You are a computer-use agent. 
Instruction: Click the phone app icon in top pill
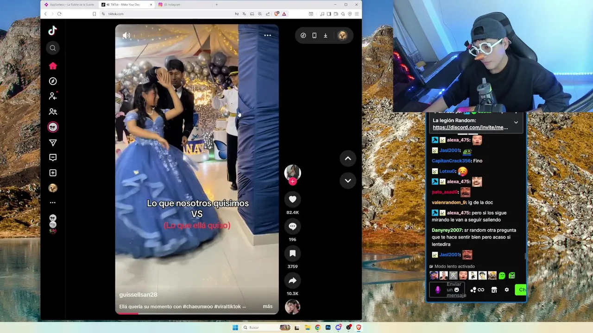pyautogui.click(x=314, y=36)
